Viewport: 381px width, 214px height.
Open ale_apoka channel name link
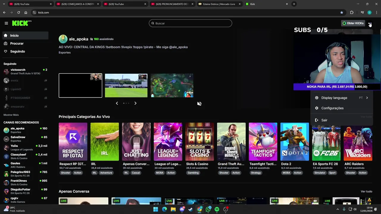coord(79,39)
